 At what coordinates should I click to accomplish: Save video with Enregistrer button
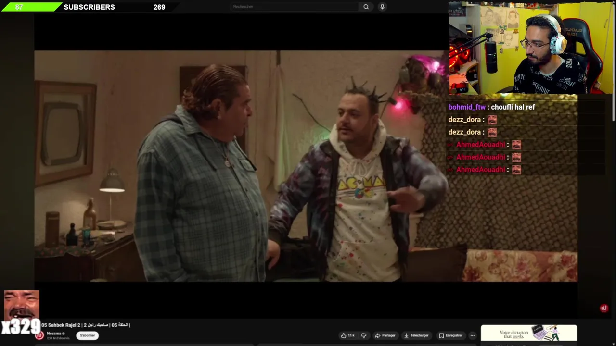tap(451, 335)
